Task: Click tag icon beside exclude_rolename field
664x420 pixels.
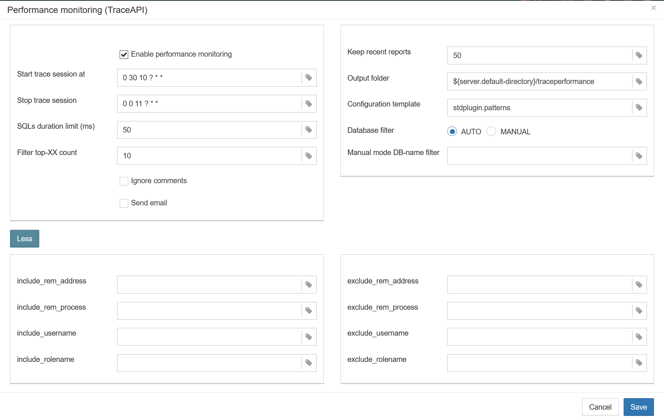Action: [639, 363]
